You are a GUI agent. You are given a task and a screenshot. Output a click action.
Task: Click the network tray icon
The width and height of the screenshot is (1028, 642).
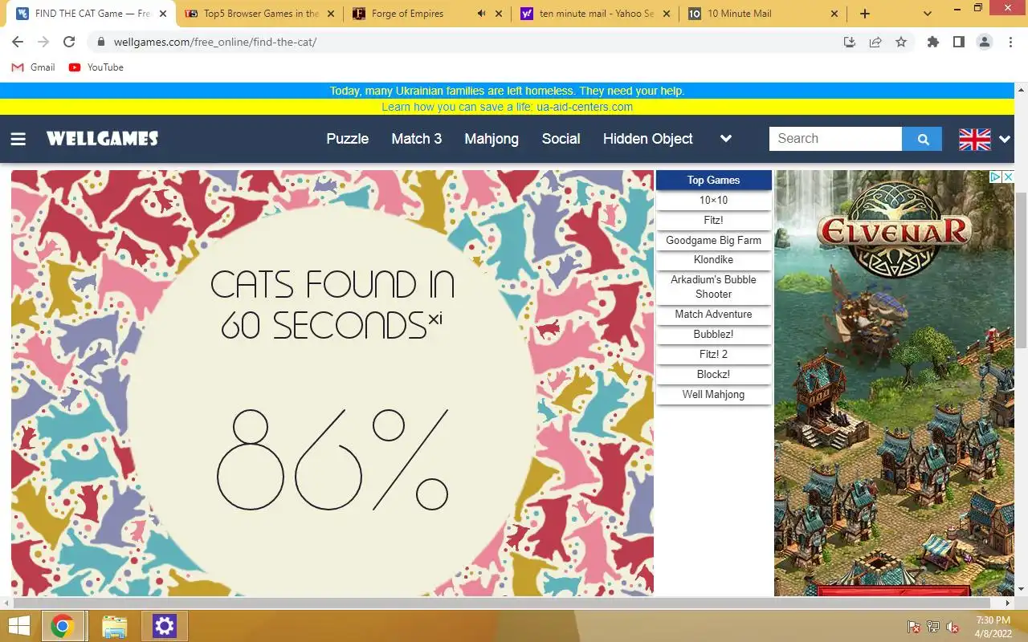(x=933, y=627)
